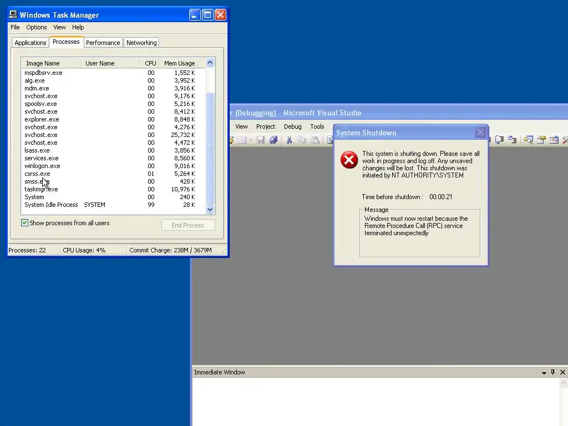Open the View menu in Task Manager
568x426 pixels.
pyautogui.click(x=59, y=27)
